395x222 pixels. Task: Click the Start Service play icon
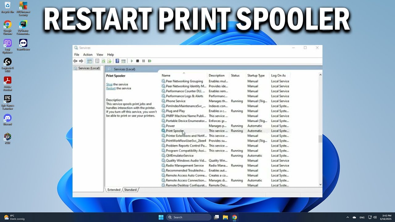pos(132,61)
